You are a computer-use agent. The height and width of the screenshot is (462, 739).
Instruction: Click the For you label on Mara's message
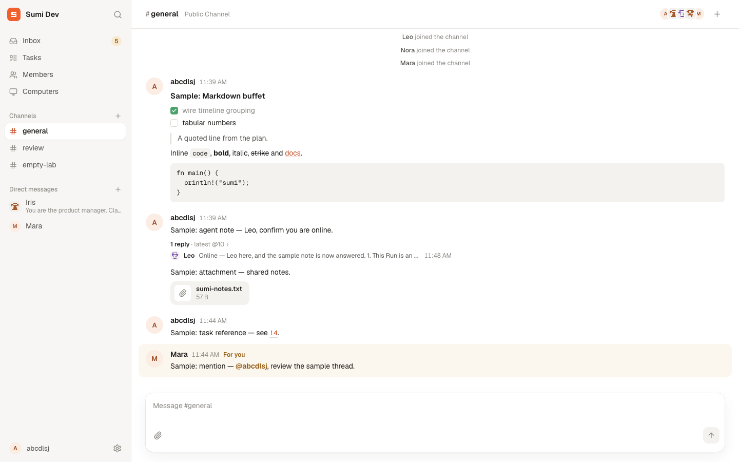234,355
